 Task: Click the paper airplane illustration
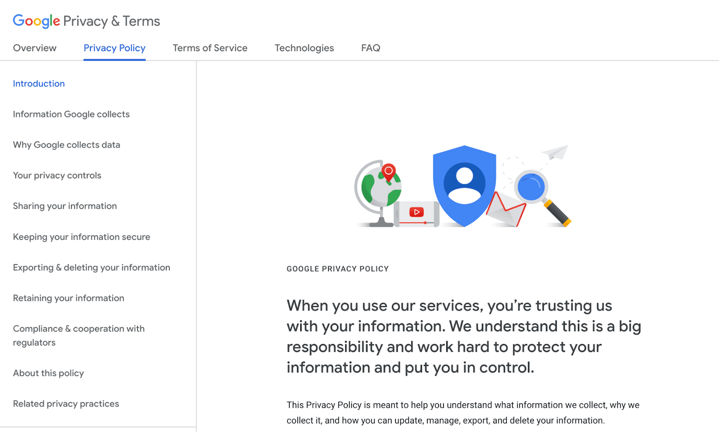555,152
